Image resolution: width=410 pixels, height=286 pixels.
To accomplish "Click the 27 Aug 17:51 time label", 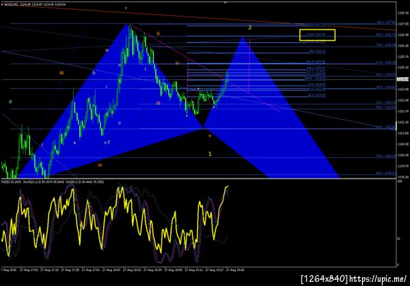I will tap(92, 270).
